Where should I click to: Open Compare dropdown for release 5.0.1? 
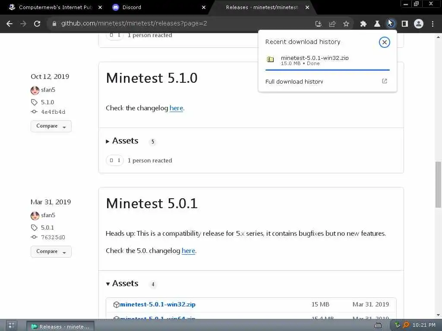point(51,252)
